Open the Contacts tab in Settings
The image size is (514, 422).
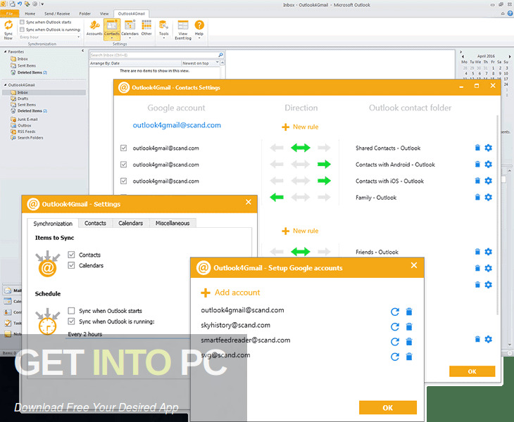[x=95, y=223]
